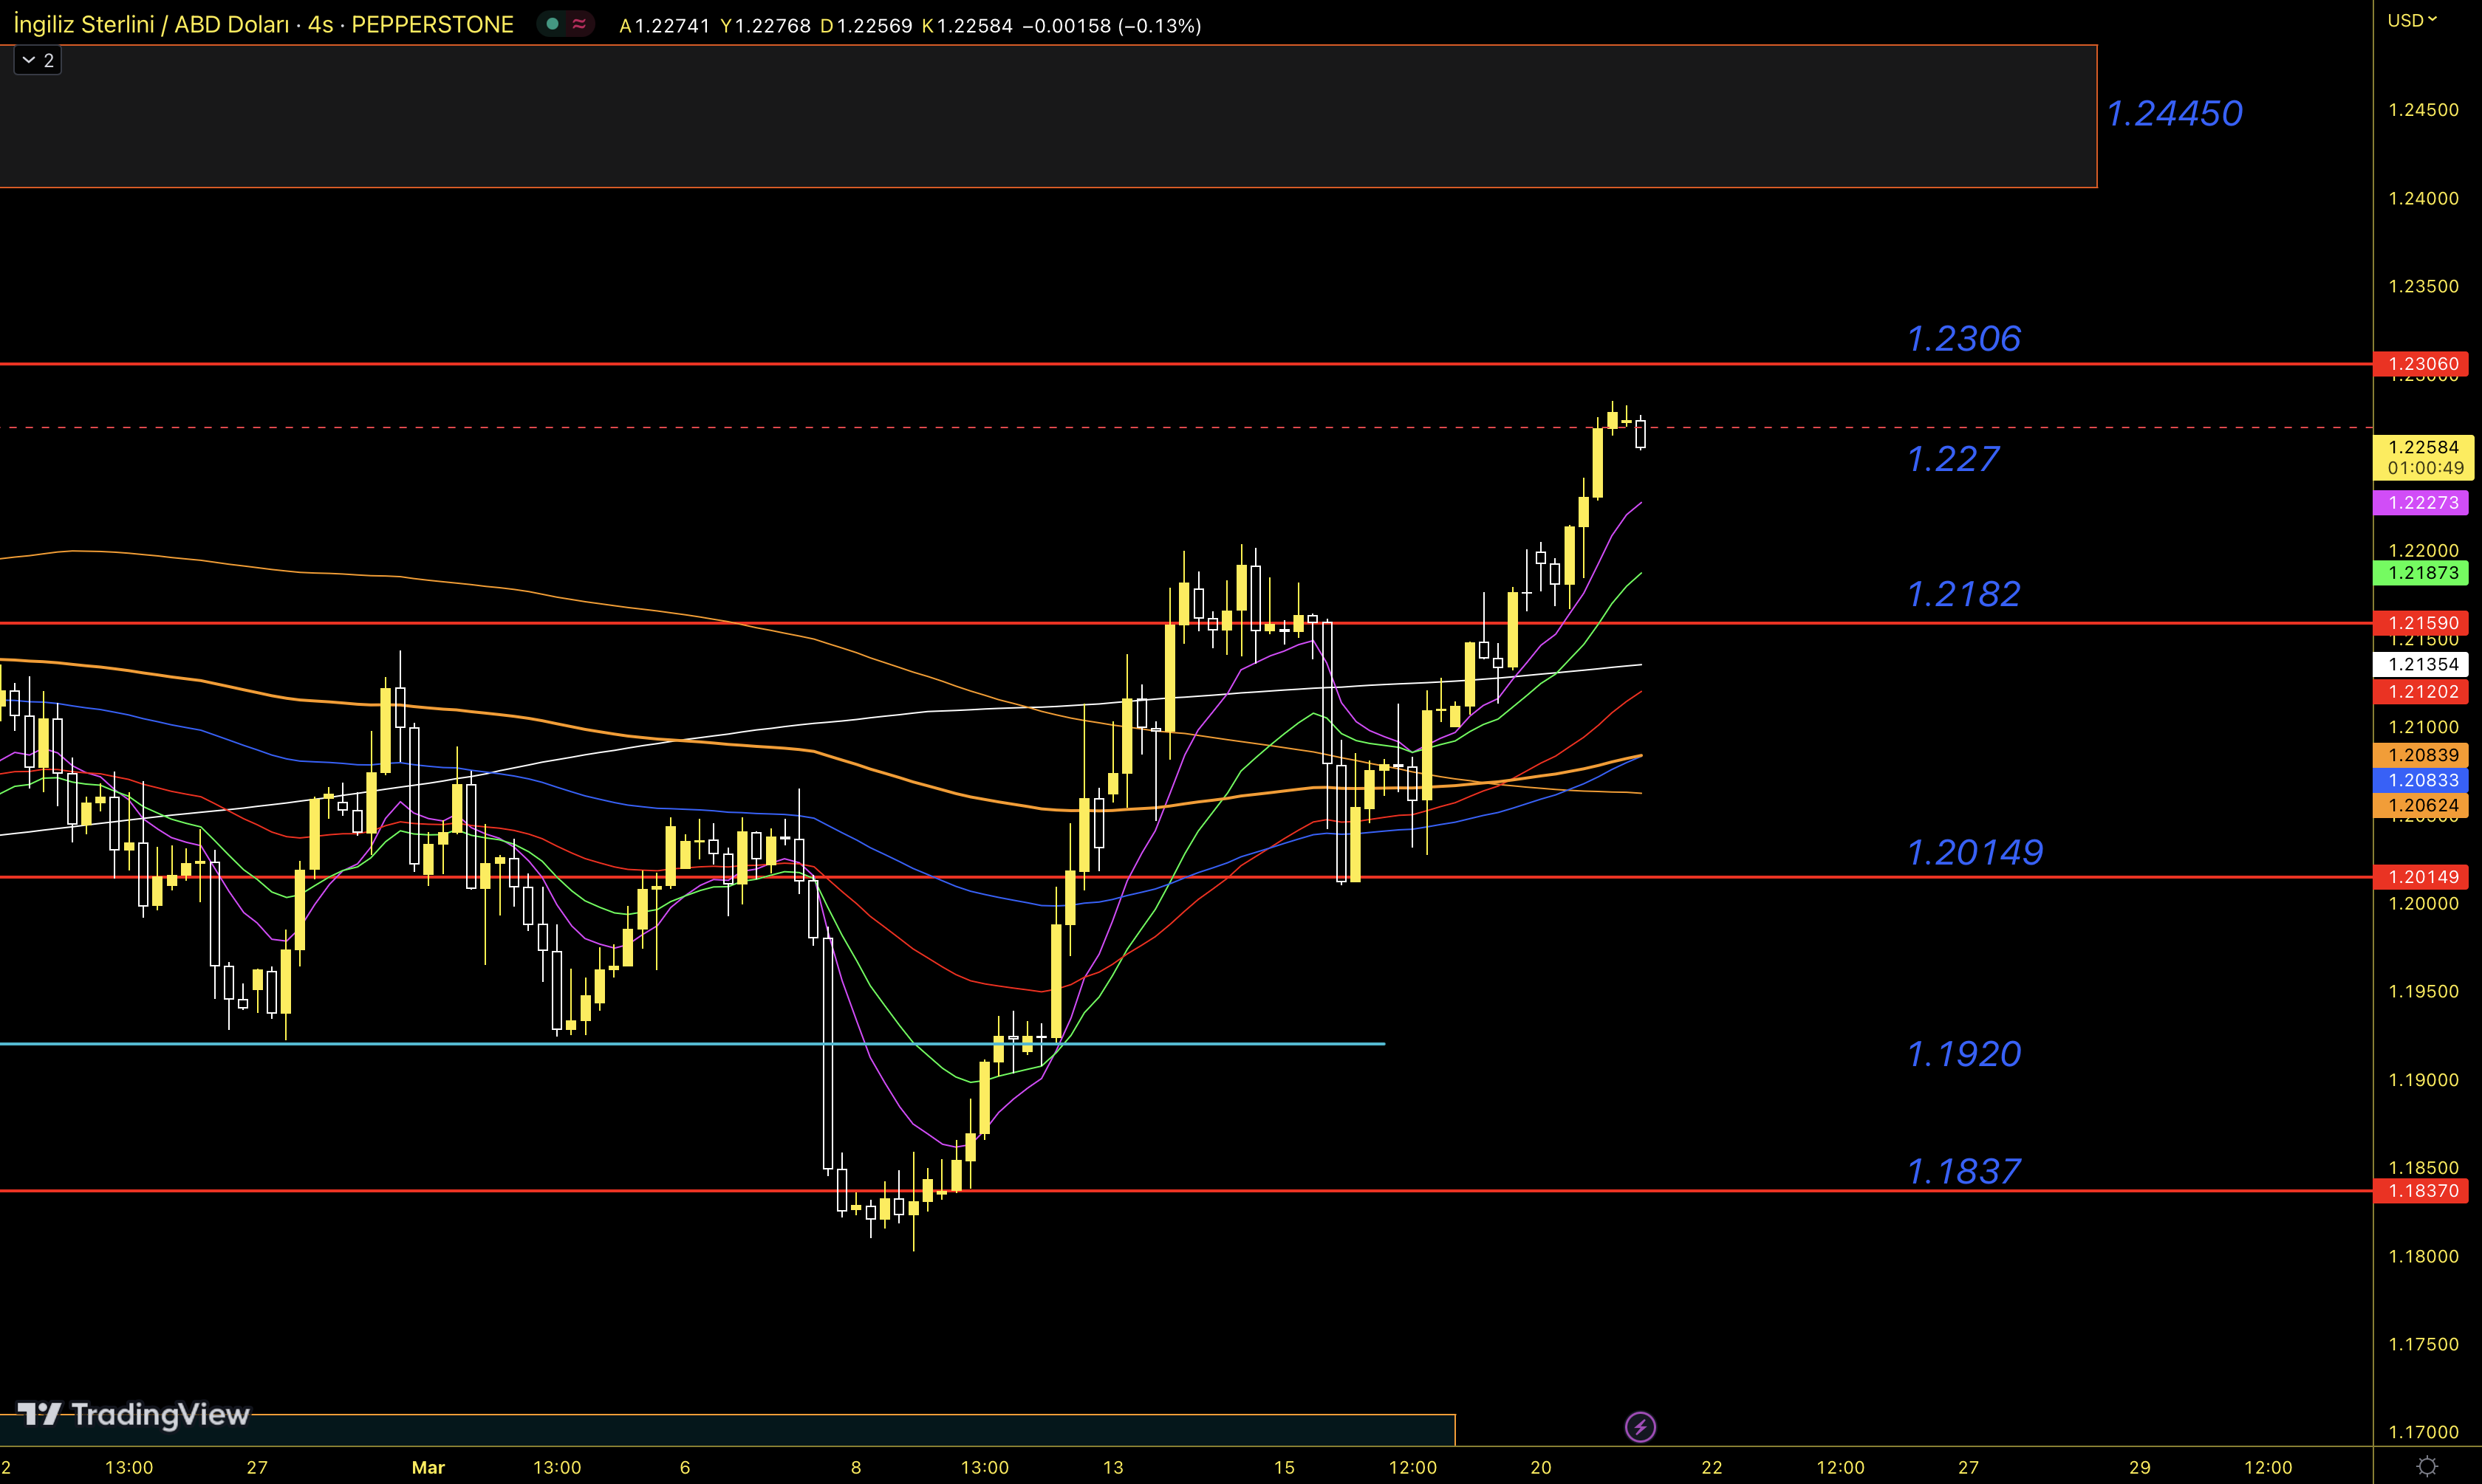The width and height of the screenshot is (2482, 1484).
Task: Click the green market status dot
Action: [553, 24]
